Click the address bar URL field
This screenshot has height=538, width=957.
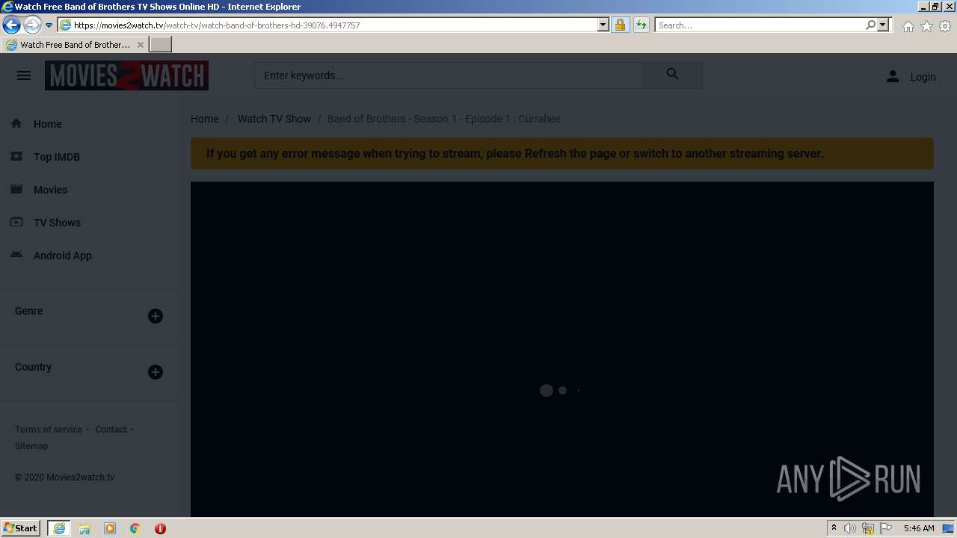334,25
